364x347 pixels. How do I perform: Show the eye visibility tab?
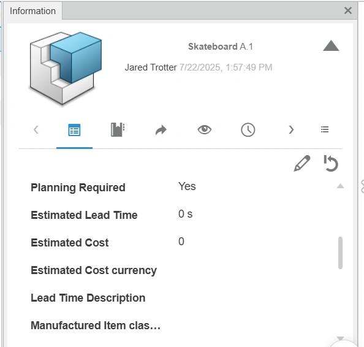click(x=204, y=129)
